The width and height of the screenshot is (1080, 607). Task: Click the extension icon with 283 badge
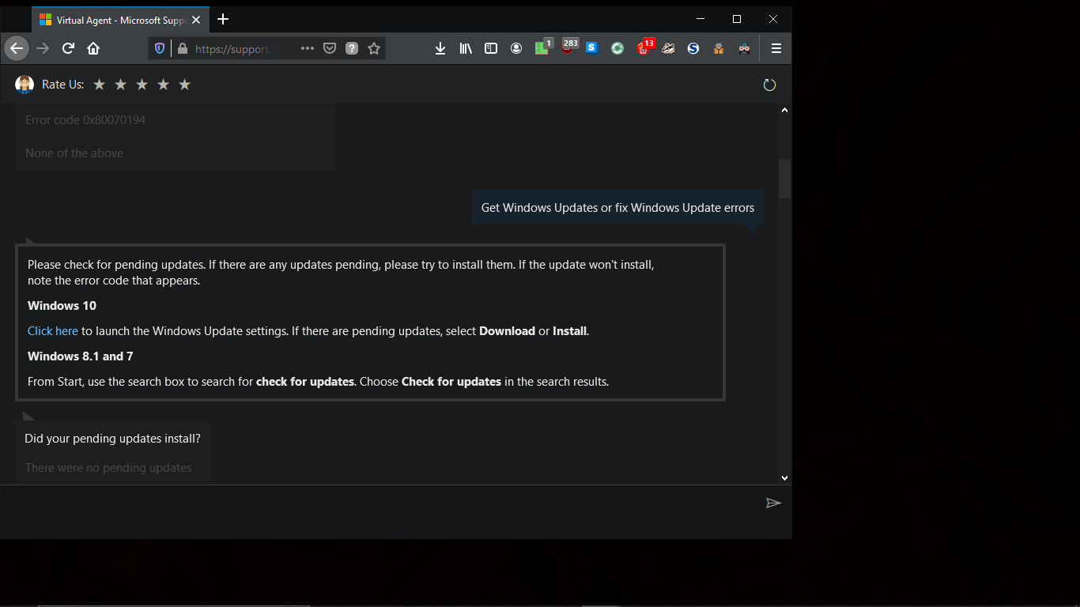pyautogui.click(x=567, y=48)
